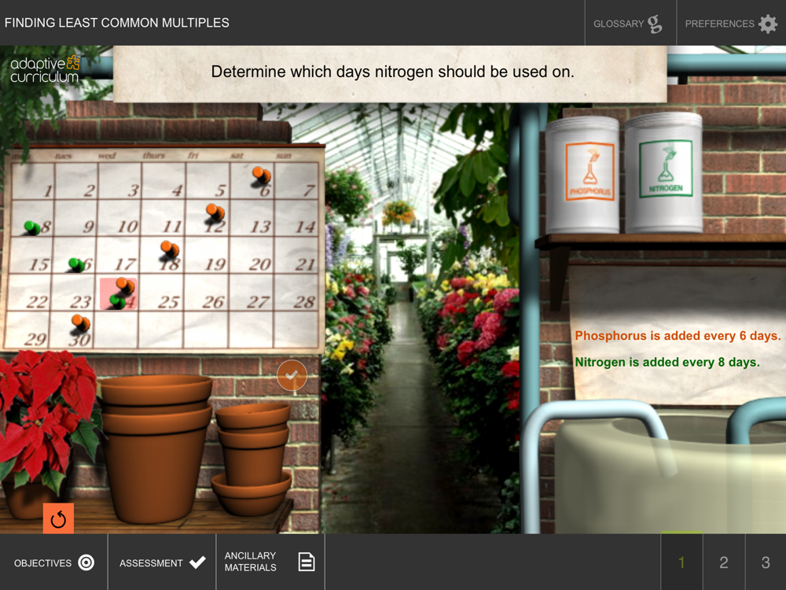This screenshot has height=590, width=786.
Task: Go to section 3
Action: point(766,562)
